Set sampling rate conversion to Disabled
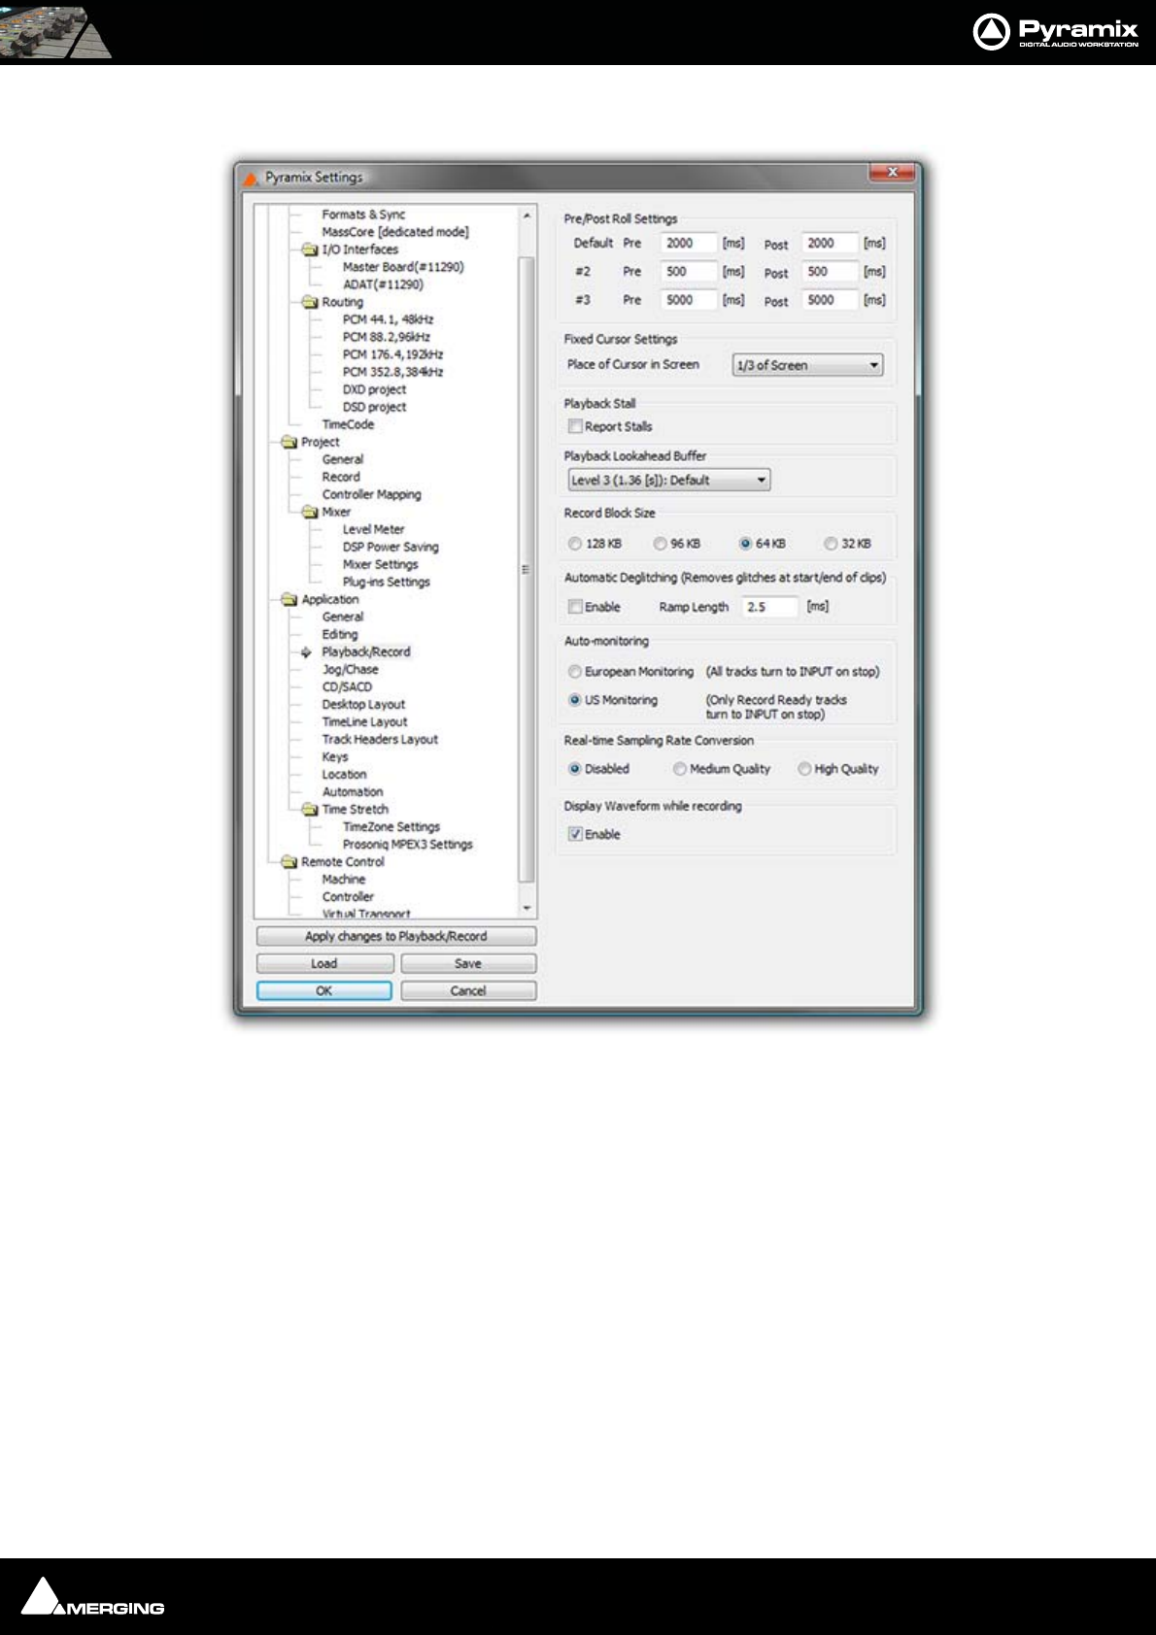 pyautogui.click(x=575, y=769)
